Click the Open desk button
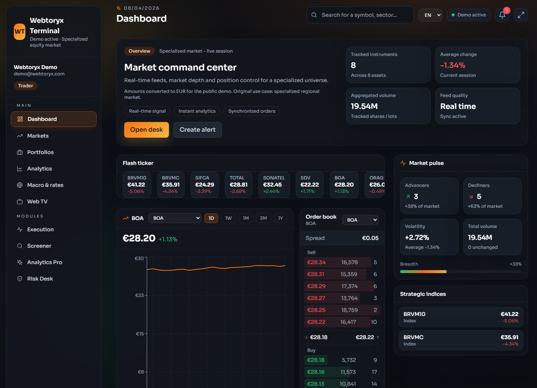 coord(146,130)
